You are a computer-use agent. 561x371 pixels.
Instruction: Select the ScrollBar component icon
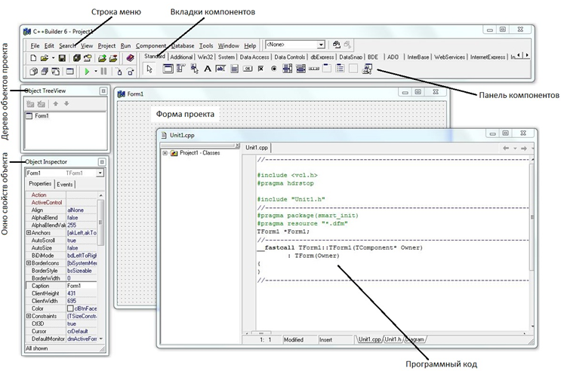(x=314, y=69)
